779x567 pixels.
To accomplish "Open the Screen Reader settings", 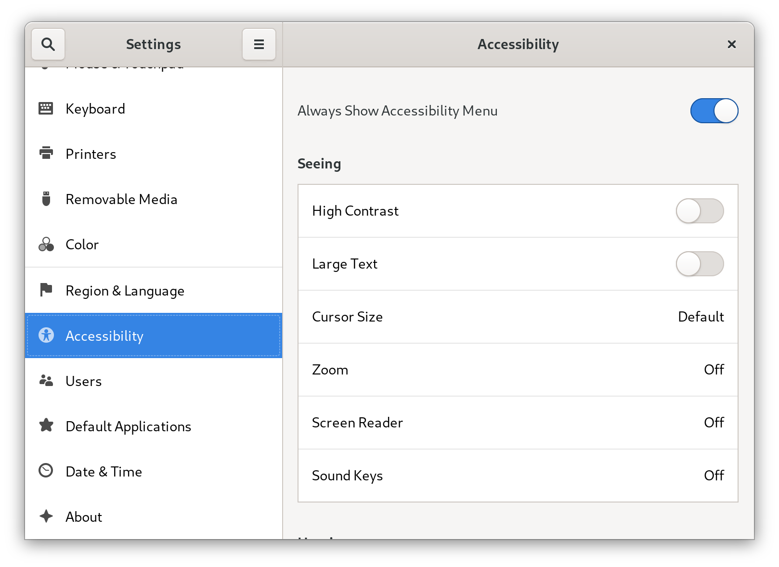I will [518, 423].
